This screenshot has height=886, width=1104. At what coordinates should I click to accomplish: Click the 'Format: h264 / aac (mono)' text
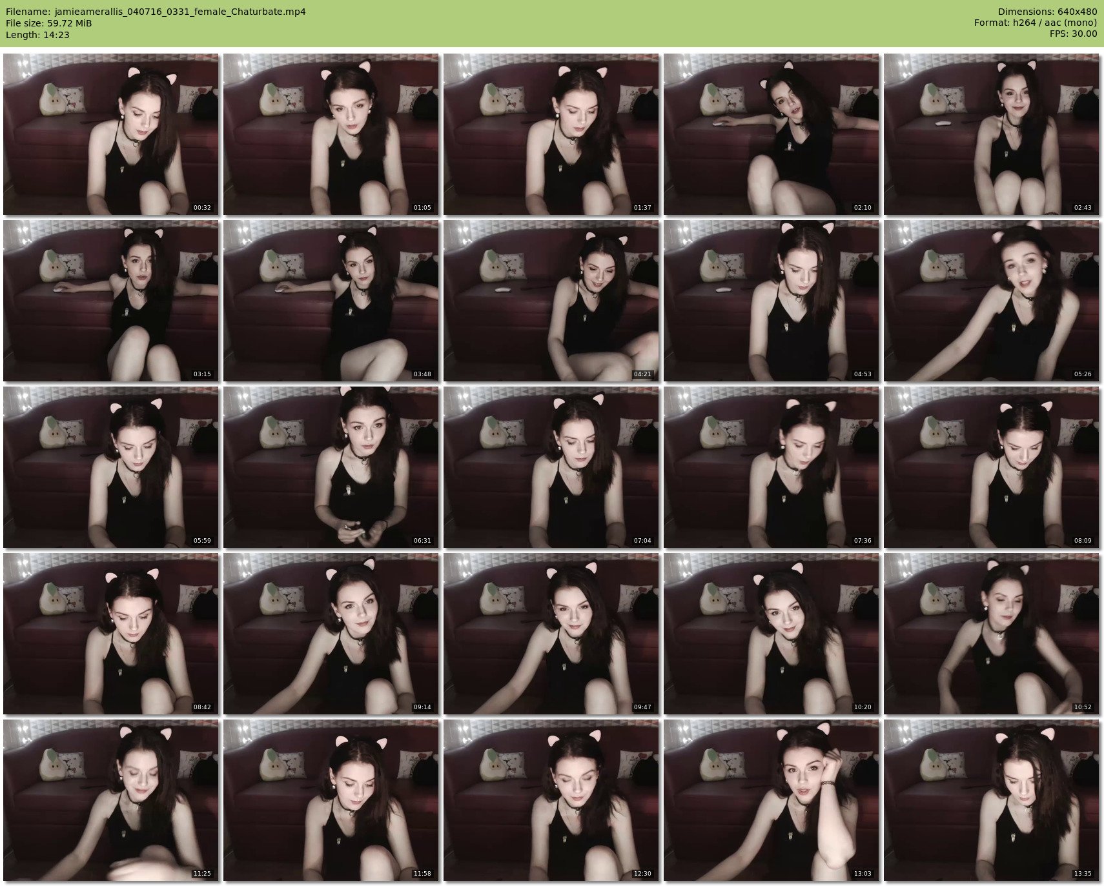1036,23
